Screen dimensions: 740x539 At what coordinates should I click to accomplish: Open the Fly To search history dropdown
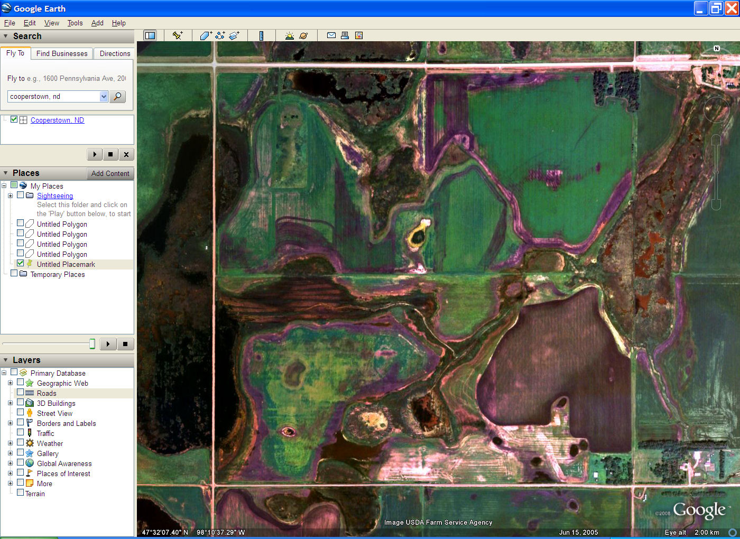point(104,97)
